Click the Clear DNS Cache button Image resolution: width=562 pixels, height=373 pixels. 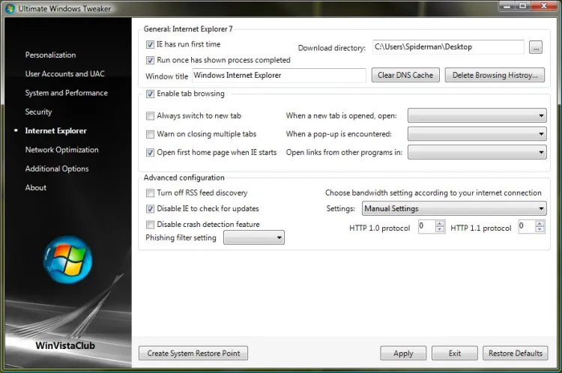(x=405, y=75)
